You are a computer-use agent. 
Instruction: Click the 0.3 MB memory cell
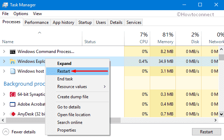point(163,94)
